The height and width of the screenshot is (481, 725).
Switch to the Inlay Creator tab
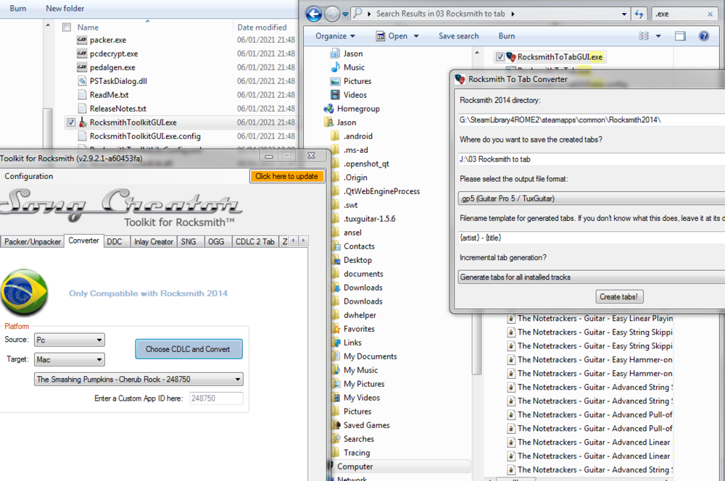[153, 241]
